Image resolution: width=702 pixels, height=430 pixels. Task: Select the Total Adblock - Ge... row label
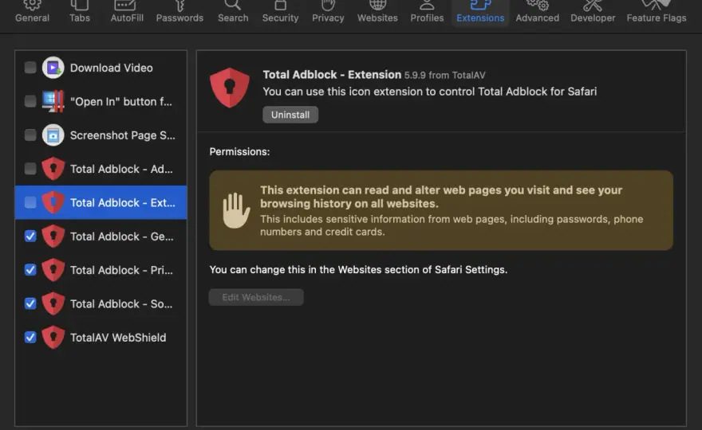point(122,236)
